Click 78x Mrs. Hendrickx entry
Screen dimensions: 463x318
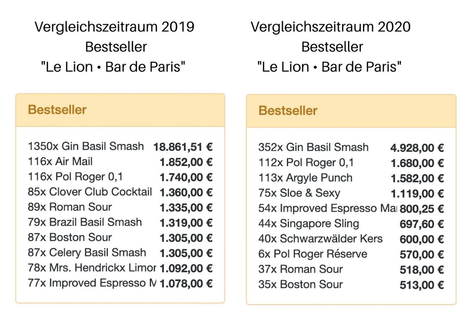point(92,268)
